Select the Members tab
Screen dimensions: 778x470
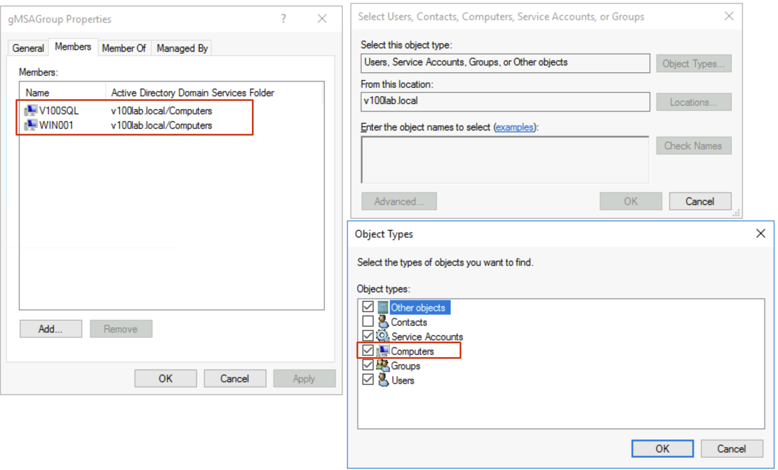pyautogui.click(x=73, y=47)
